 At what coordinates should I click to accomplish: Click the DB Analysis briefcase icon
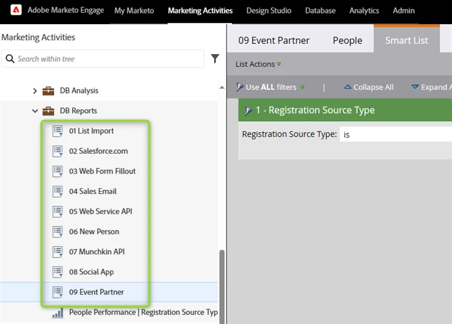point(48,91)
